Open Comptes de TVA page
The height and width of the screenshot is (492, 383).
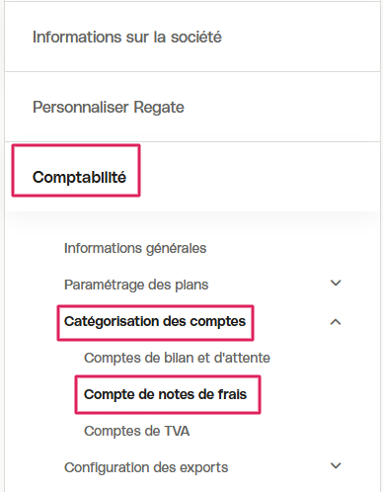pyautogui.click(x=137, y=431)
